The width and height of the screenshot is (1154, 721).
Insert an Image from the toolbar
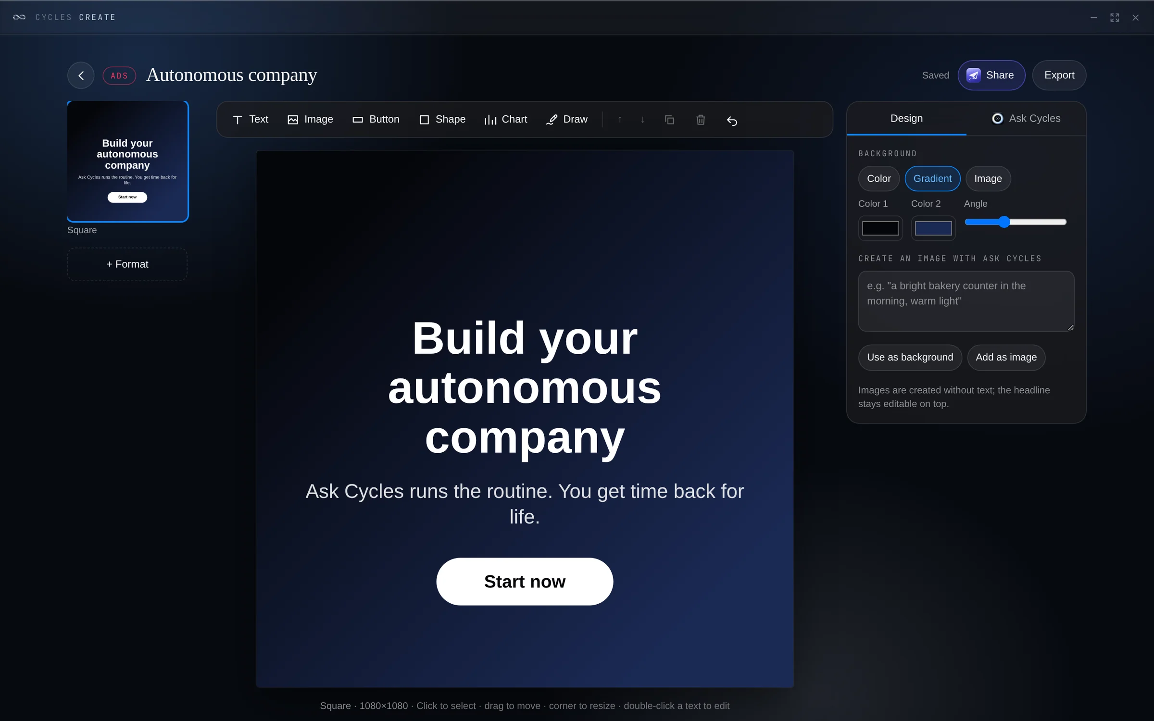coord(310,119)
